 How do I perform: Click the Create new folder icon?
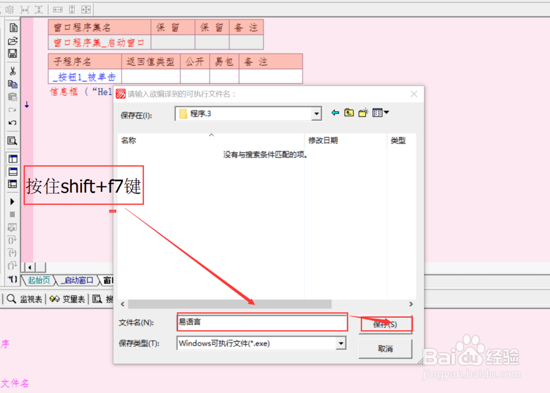363,113
